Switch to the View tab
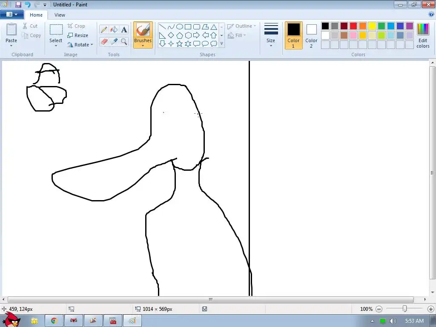Screen dimensions: 436x327 pyautogui.click(x=60, y=15)
